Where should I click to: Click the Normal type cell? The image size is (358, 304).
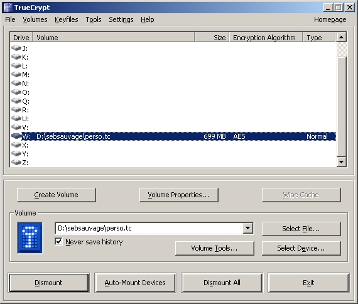coord(317,136)
